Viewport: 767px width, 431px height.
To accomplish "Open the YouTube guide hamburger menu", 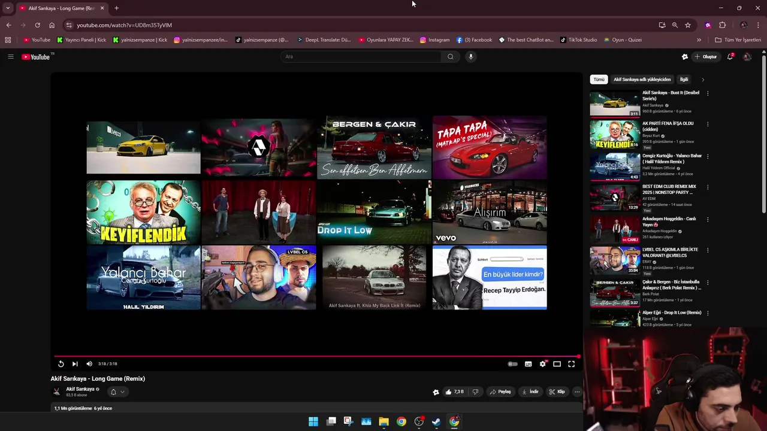I will click(x=10, y=57).
